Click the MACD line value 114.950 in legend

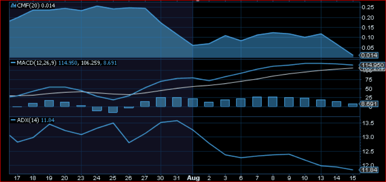click(x=68, y=63)
